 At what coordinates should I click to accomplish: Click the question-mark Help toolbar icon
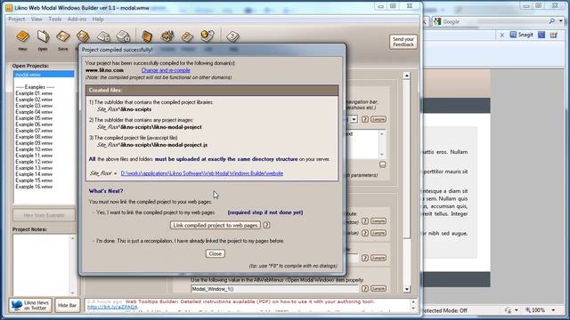(x=232, y=36)
